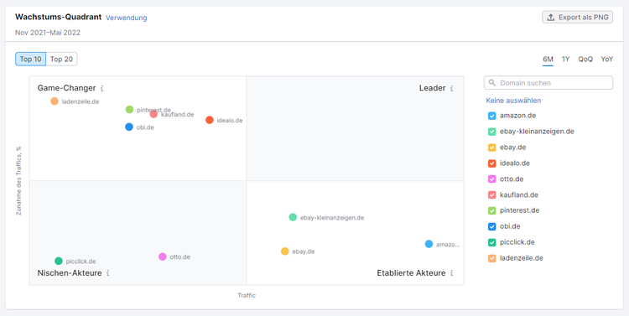Screen dimensions: 629x316
Task: Click the Leader quadrant info icon
Action: point(452,88)
